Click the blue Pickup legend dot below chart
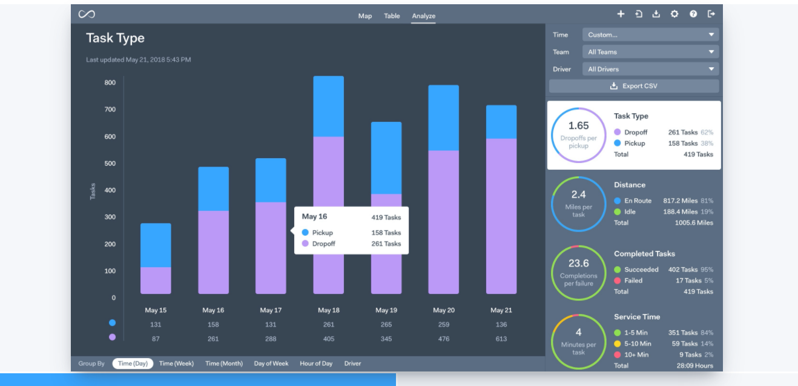This screenshot has width=798, height=386. pyautogui.click(x=112, y=323)
